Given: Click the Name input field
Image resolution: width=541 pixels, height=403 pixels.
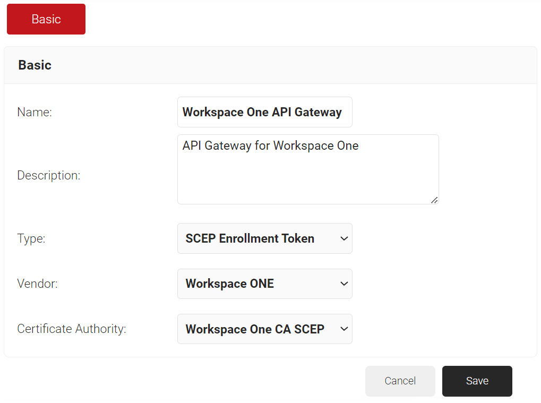Looking at the screenshot, I should [264, 112].
